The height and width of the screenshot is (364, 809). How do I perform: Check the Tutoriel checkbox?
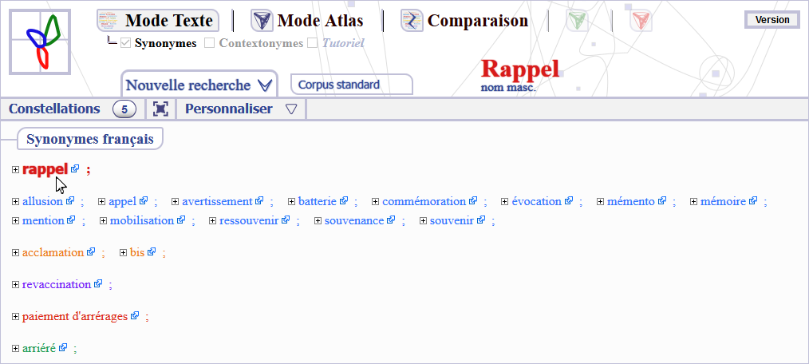pyautogui.click(x=313, y=43)
